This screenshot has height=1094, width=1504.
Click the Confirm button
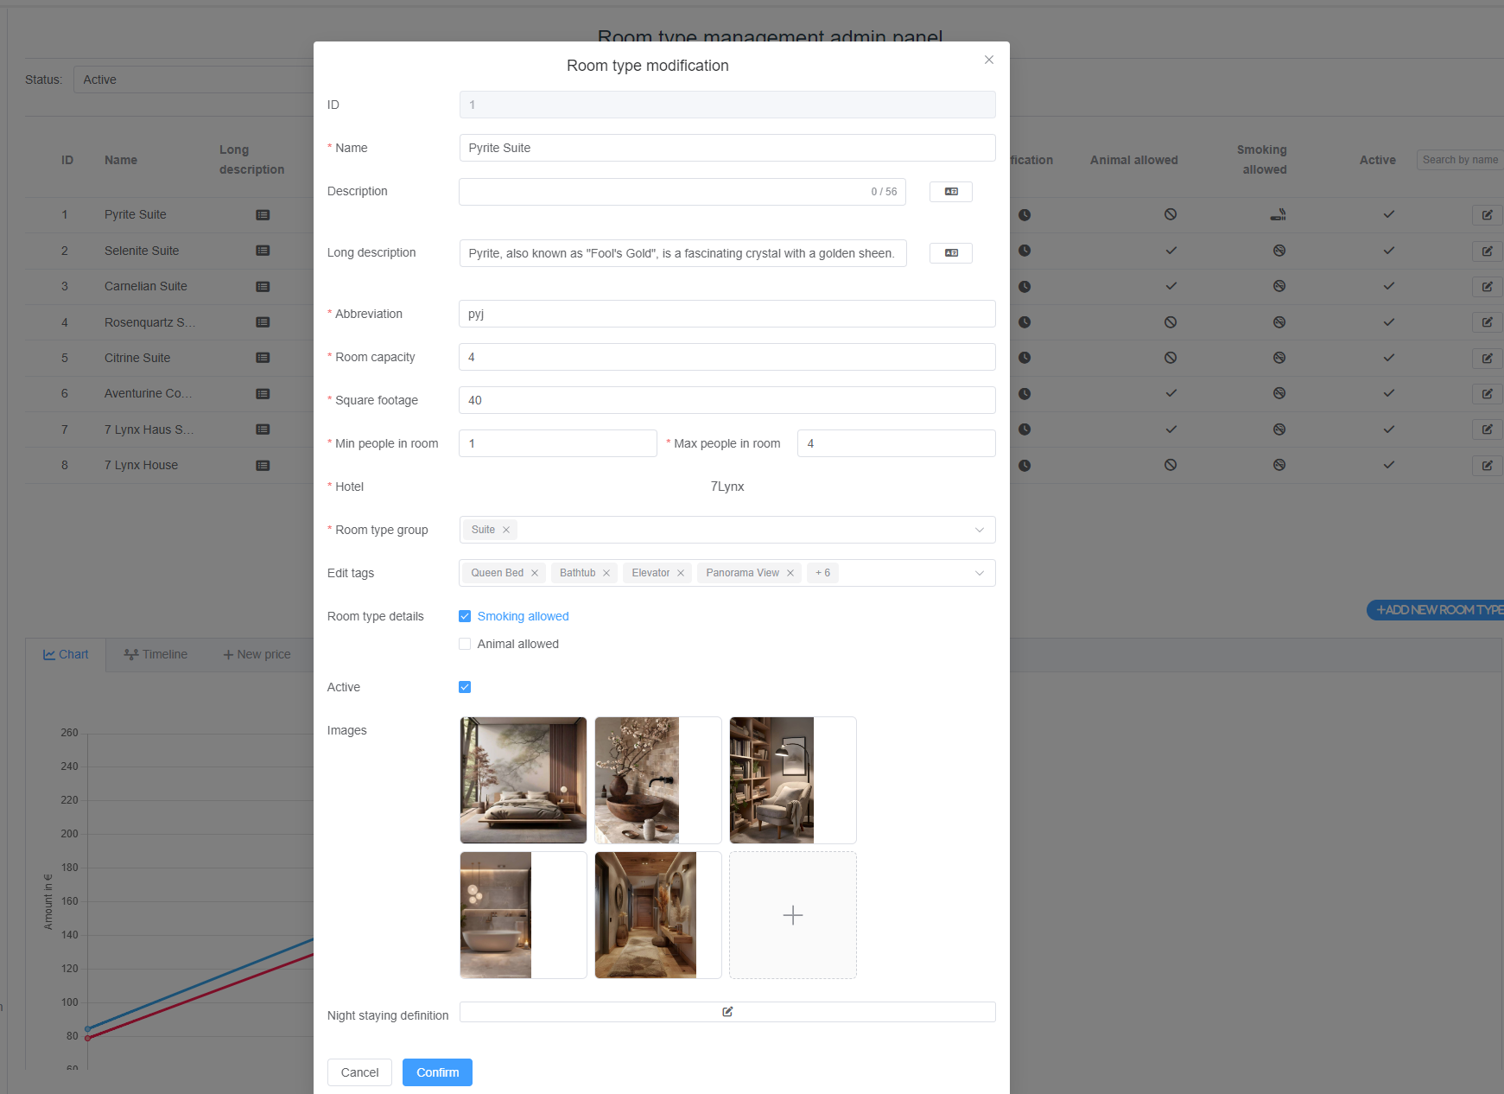437,1072
